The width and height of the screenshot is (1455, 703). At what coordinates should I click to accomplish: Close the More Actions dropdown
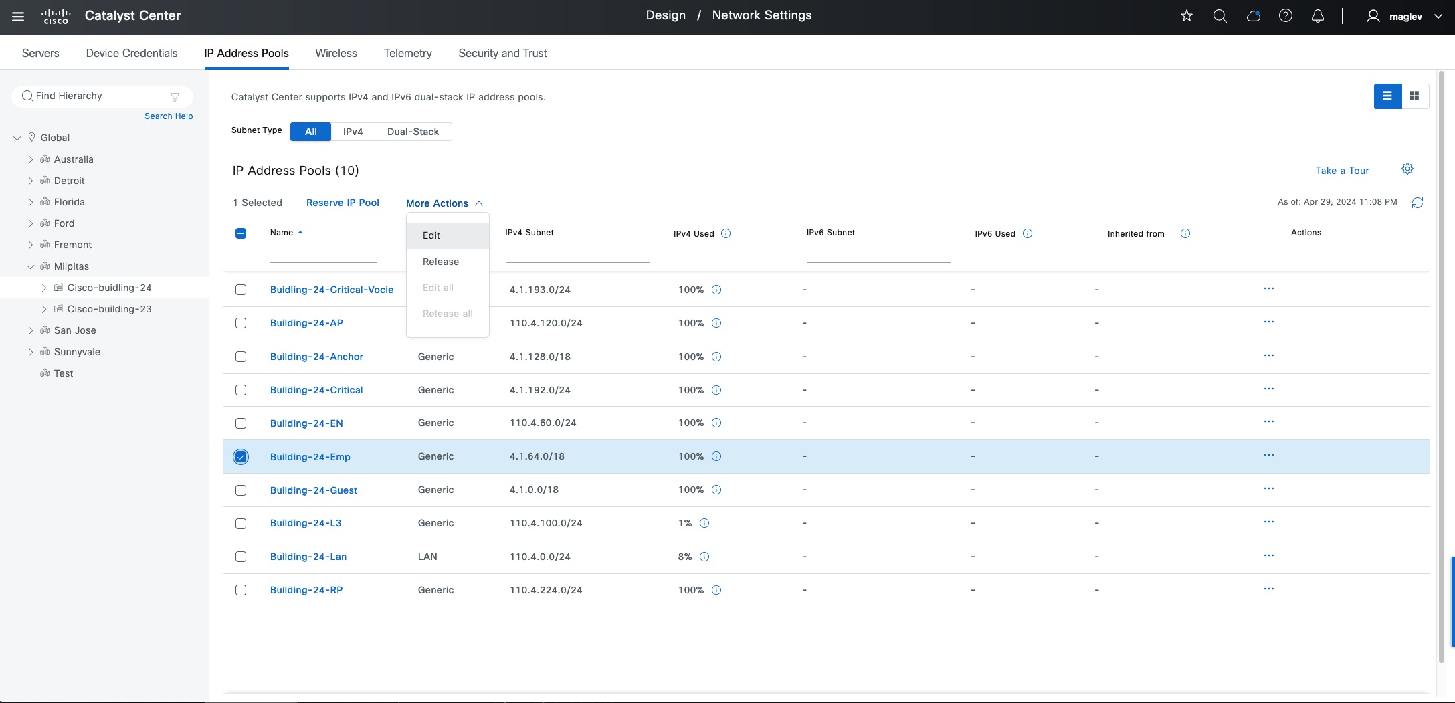(445, 203)
